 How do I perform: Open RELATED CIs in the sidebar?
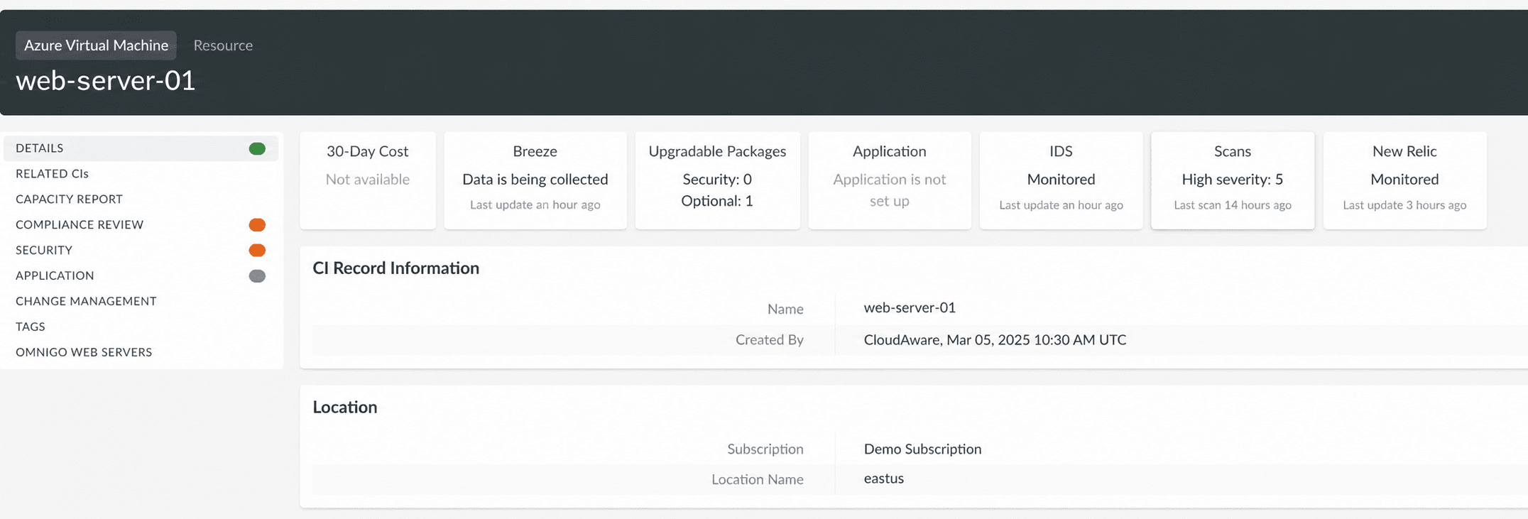point(141,174)
